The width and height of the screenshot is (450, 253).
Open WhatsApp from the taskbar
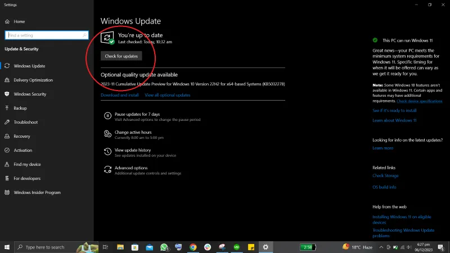[164, 247]
